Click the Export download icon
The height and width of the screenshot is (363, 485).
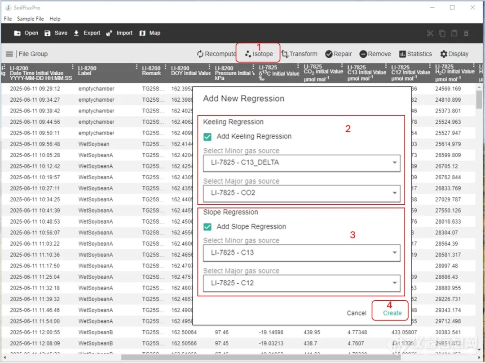76,33
